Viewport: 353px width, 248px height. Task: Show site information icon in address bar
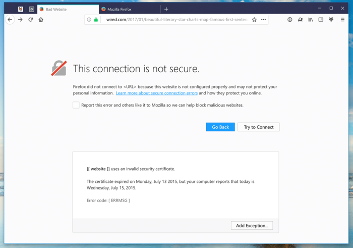tap(89, 20)
